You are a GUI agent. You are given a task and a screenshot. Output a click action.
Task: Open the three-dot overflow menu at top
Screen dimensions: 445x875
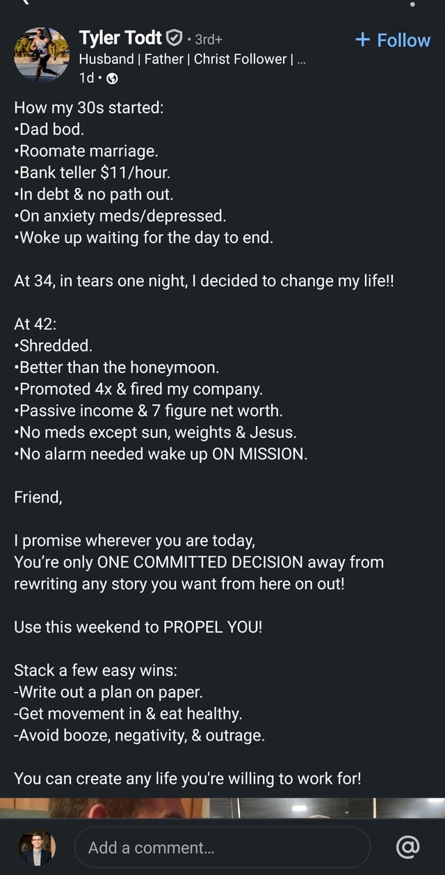tap(413, 3)
